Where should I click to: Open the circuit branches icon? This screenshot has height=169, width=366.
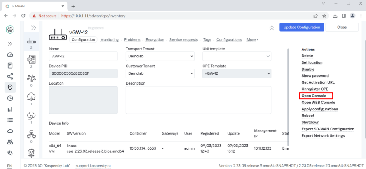coord(31,78)
